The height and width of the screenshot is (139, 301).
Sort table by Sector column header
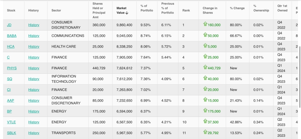pos(56,10)
